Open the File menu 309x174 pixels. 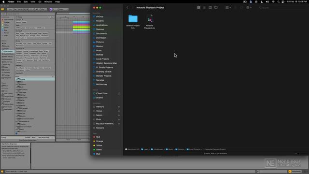(19, 2)
